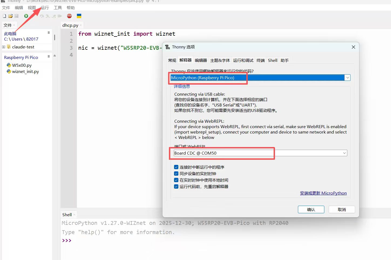This screenshot has width=391, height=260.
Task: Close the dhcp.py editor tab
Action: pos(81,25)
